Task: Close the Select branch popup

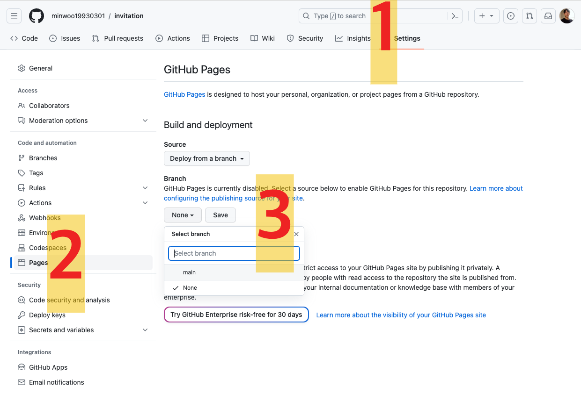Action: [x=296, y=234]
